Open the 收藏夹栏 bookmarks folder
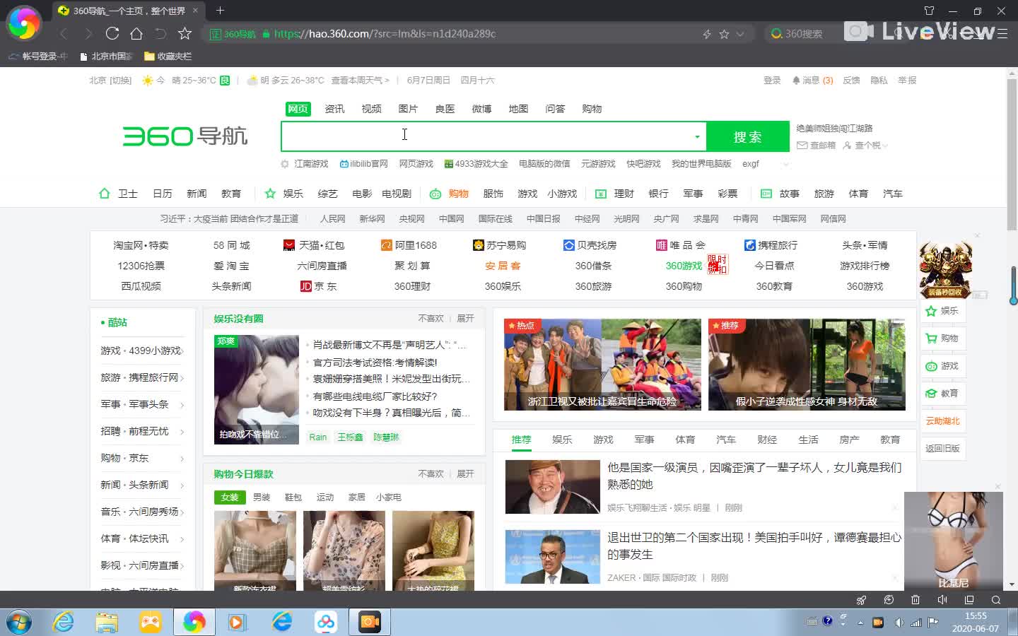 click(168, 56)
